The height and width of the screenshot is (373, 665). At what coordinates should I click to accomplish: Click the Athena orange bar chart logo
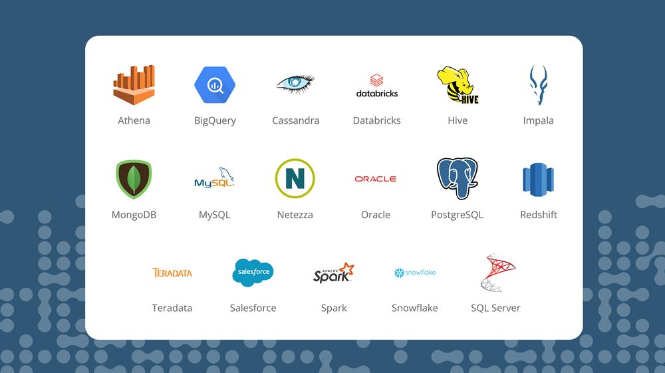pyautogui.click(x=134, y=85)
